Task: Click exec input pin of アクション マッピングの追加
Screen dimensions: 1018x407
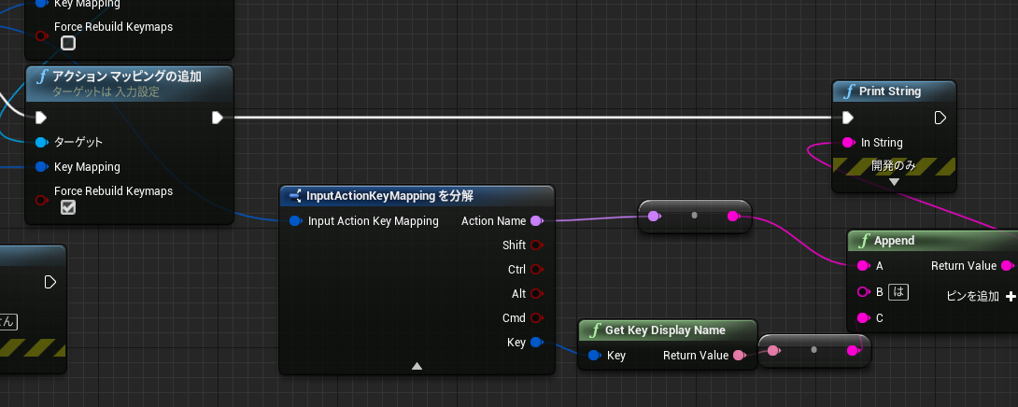Action: [x=41, y=118]
